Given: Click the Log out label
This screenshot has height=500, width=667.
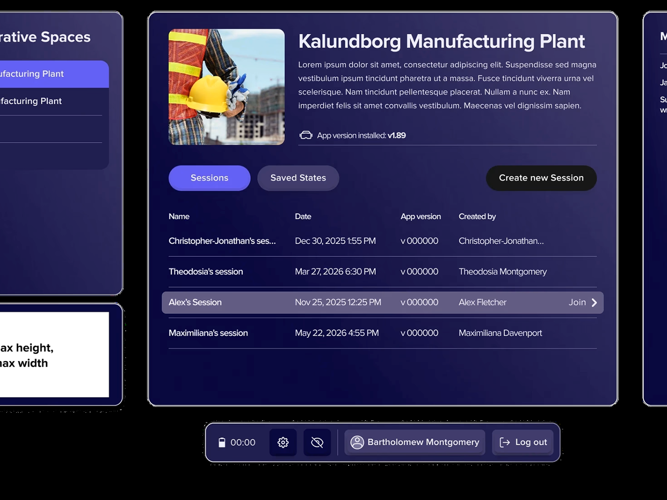Looking at the screenshot, I should click(x=531, y=442).
